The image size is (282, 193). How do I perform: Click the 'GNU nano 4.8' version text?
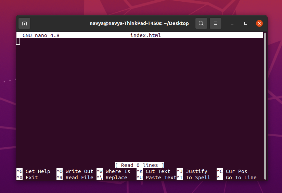41,35
